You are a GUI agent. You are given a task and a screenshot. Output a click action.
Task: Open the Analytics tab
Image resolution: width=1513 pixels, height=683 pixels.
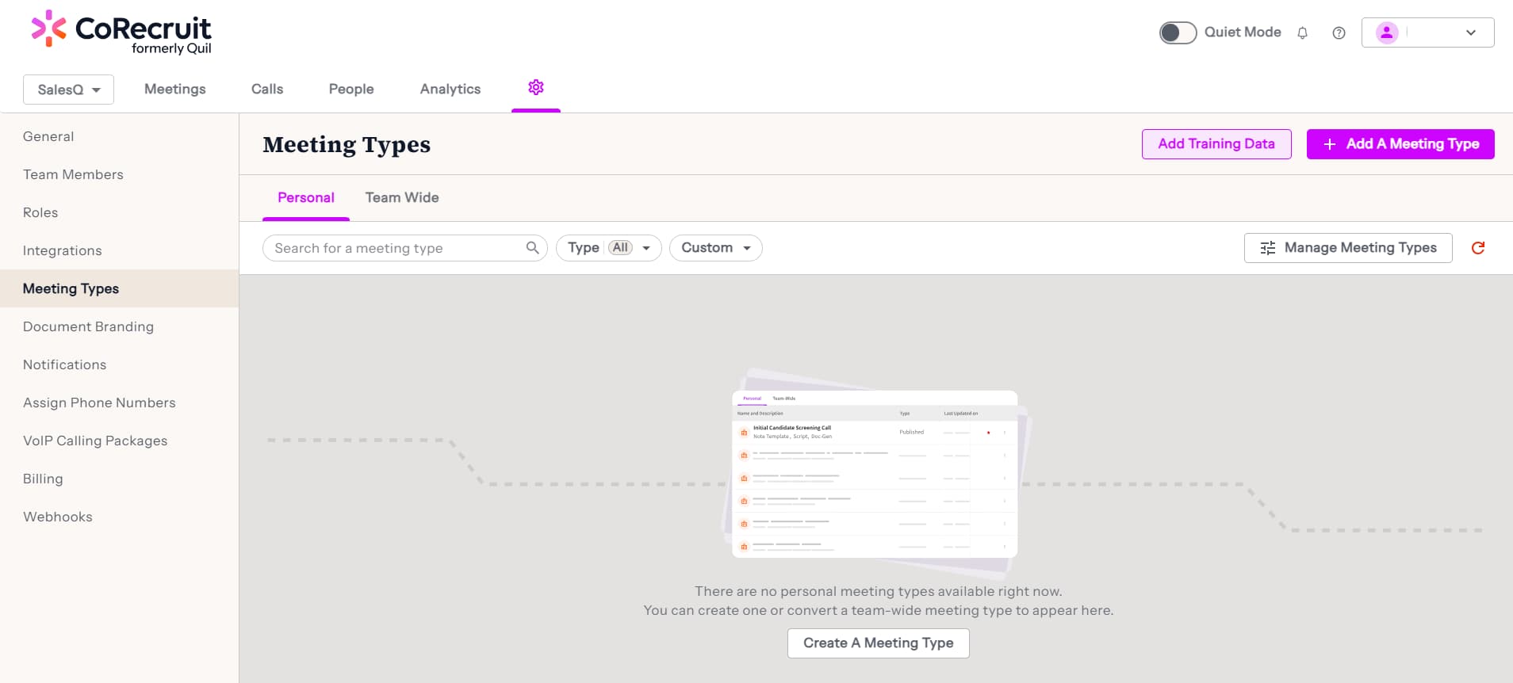(x=450, y=89)
